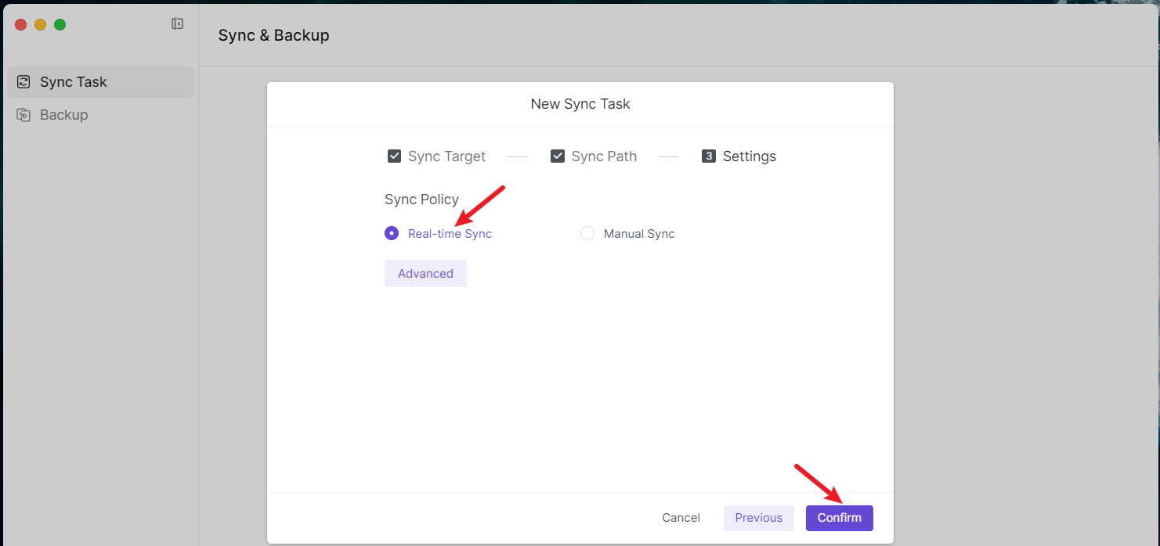Minimize the window with the yellow button
The image size is (1160, 546).
(x=40, y=24)
